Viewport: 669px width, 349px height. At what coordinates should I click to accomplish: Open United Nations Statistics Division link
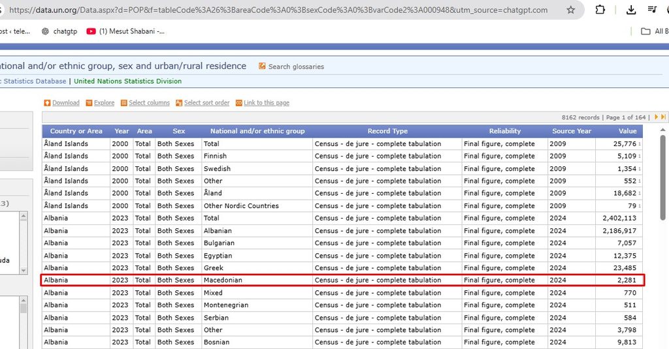[x=127, y=81]
